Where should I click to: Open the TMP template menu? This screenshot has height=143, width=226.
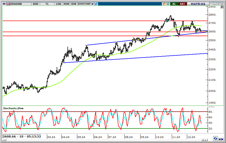[x=87, y=4]
